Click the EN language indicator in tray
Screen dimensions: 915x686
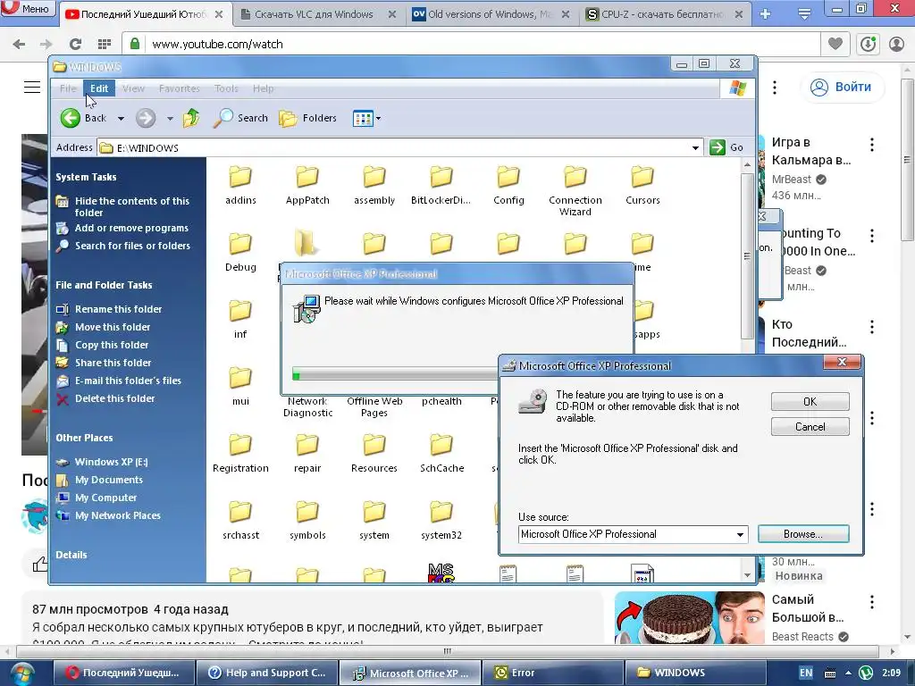pyautogui.click(x=806, y=673)
